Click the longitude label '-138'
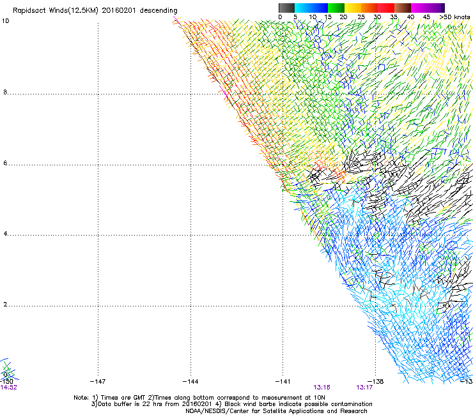Viewport: 473px width, 415px height. (376, 382)
